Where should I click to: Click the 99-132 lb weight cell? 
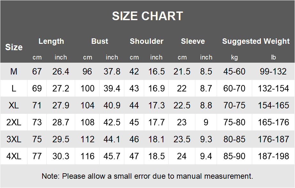(273, 72)
